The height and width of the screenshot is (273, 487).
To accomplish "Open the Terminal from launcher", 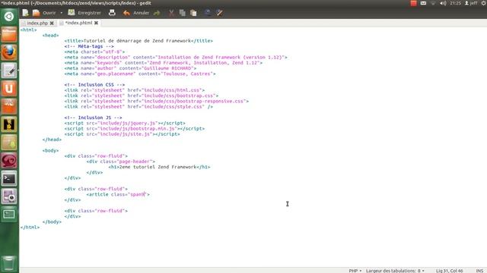I will [x=9, y=178].
